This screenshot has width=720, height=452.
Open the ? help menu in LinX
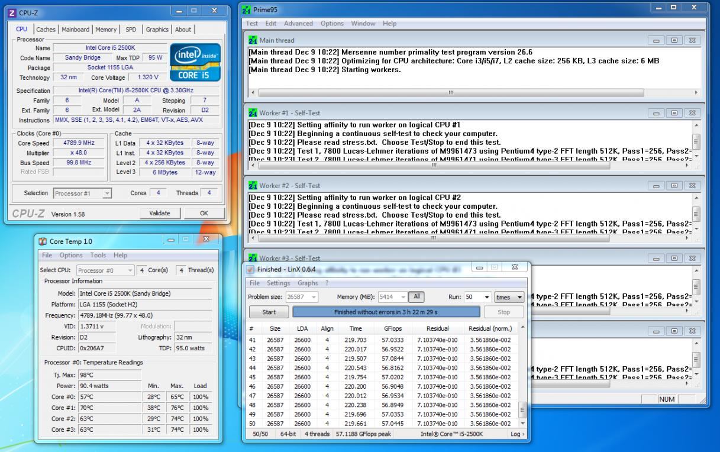point(327,283)
